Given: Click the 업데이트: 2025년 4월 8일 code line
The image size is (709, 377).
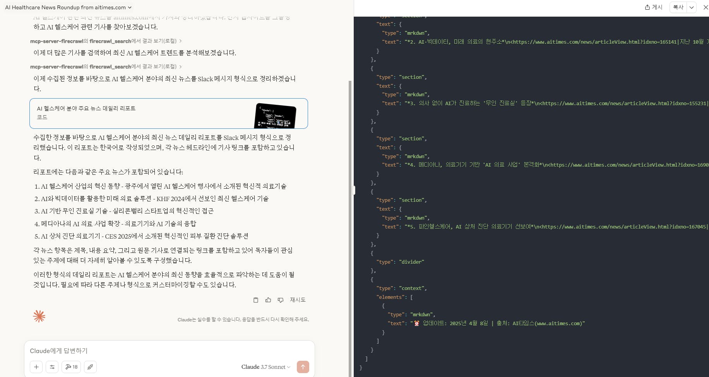Looking at the screenshot, I should click(486, 323).
